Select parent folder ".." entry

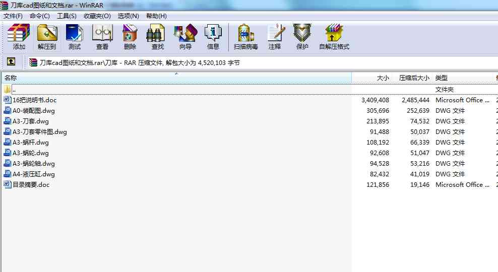click(x=14, y=90)
